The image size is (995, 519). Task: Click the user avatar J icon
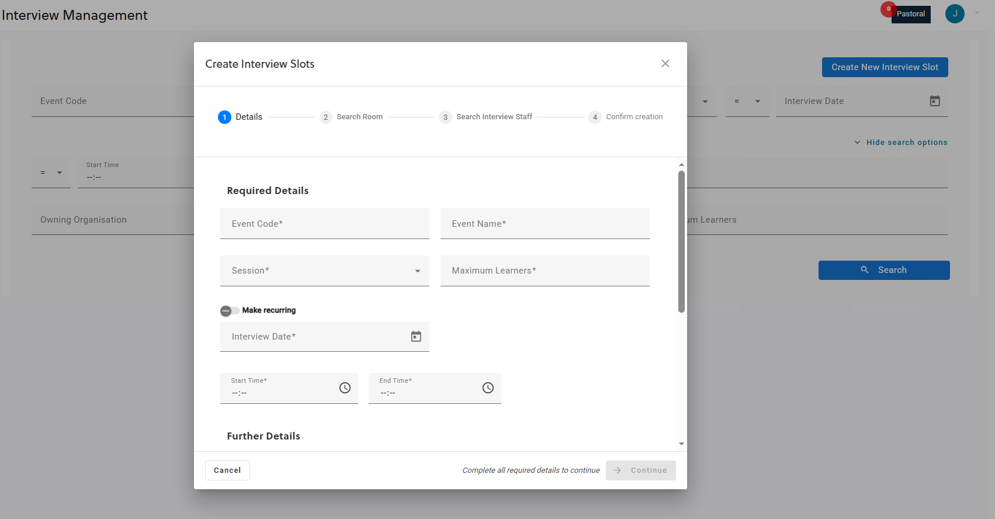[955, 14]
